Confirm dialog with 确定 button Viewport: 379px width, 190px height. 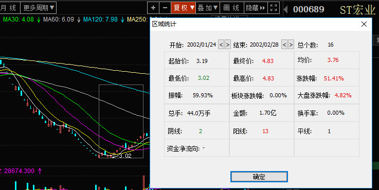tap(259, 177)
